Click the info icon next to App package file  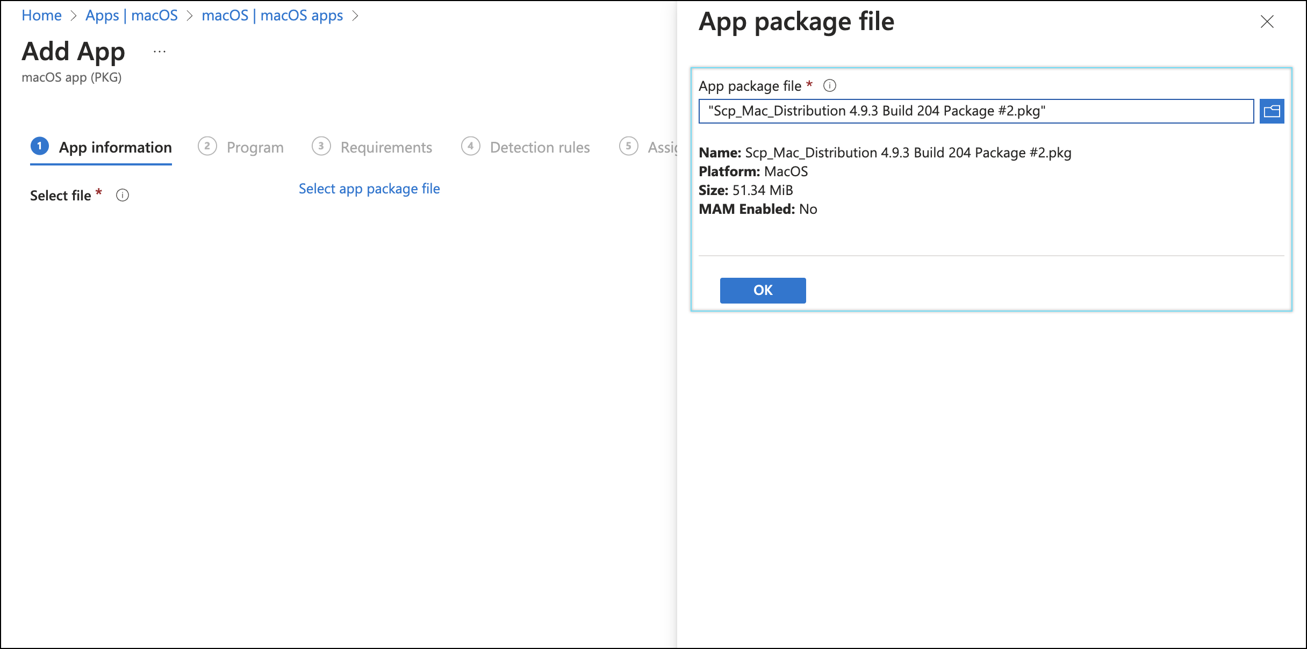(830, 86)
